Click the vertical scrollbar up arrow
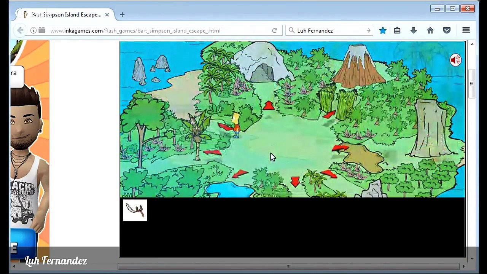Viewport: 487px width, 274px height. (472, 44)
